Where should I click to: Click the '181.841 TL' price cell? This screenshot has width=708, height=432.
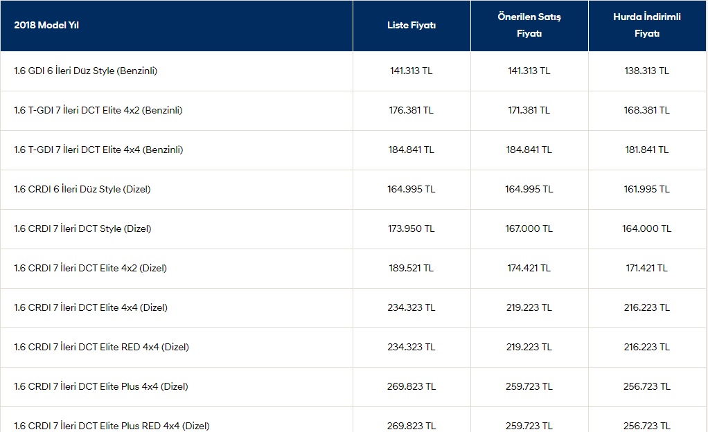(647, 150)
